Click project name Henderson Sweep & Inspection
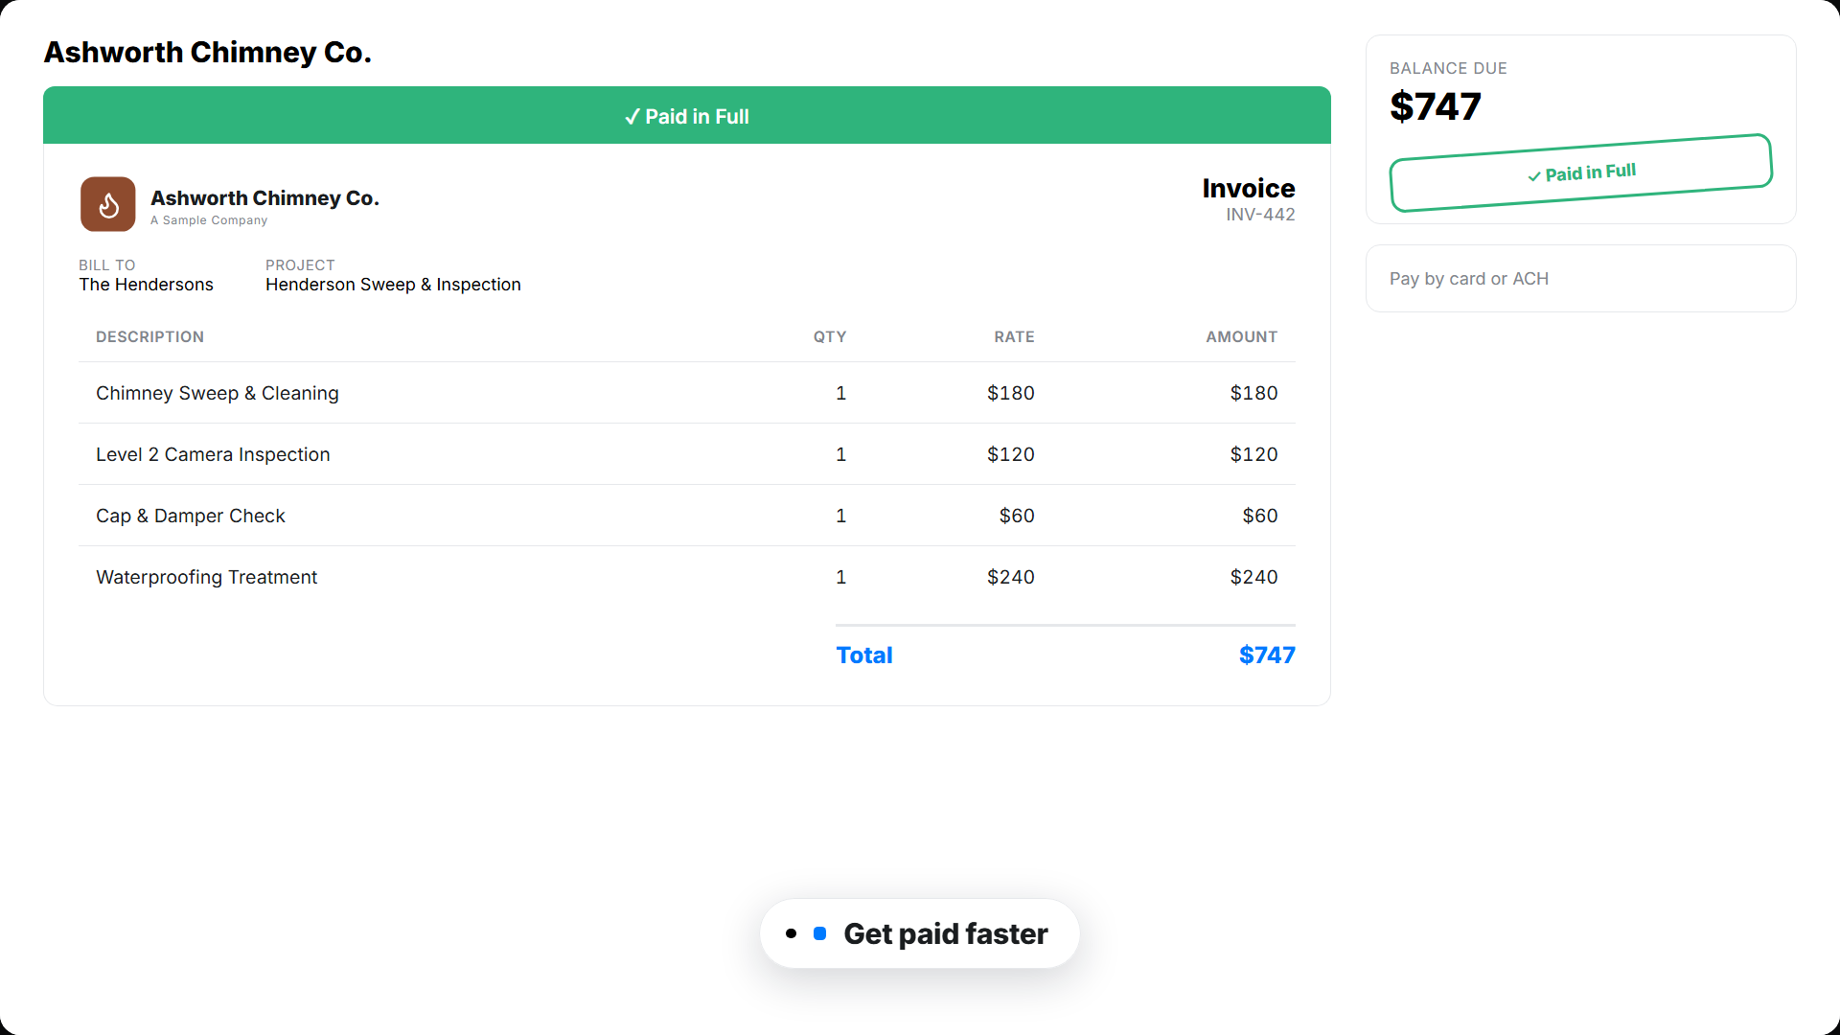Viewport: 1840px width, 1035px height. tap(393, 285)
